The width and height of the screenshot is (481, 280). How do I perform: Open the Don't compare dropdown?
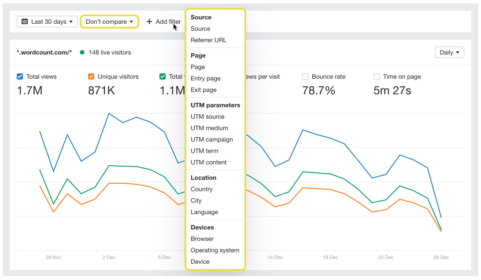point(109,21)
